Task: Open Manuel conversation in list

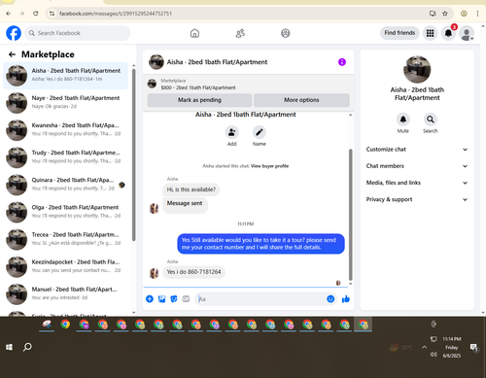Action: [66, 294]
